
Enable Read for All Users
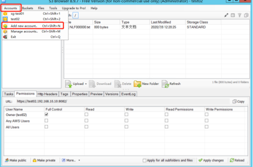pyautogui.click(x=86, y=127)
